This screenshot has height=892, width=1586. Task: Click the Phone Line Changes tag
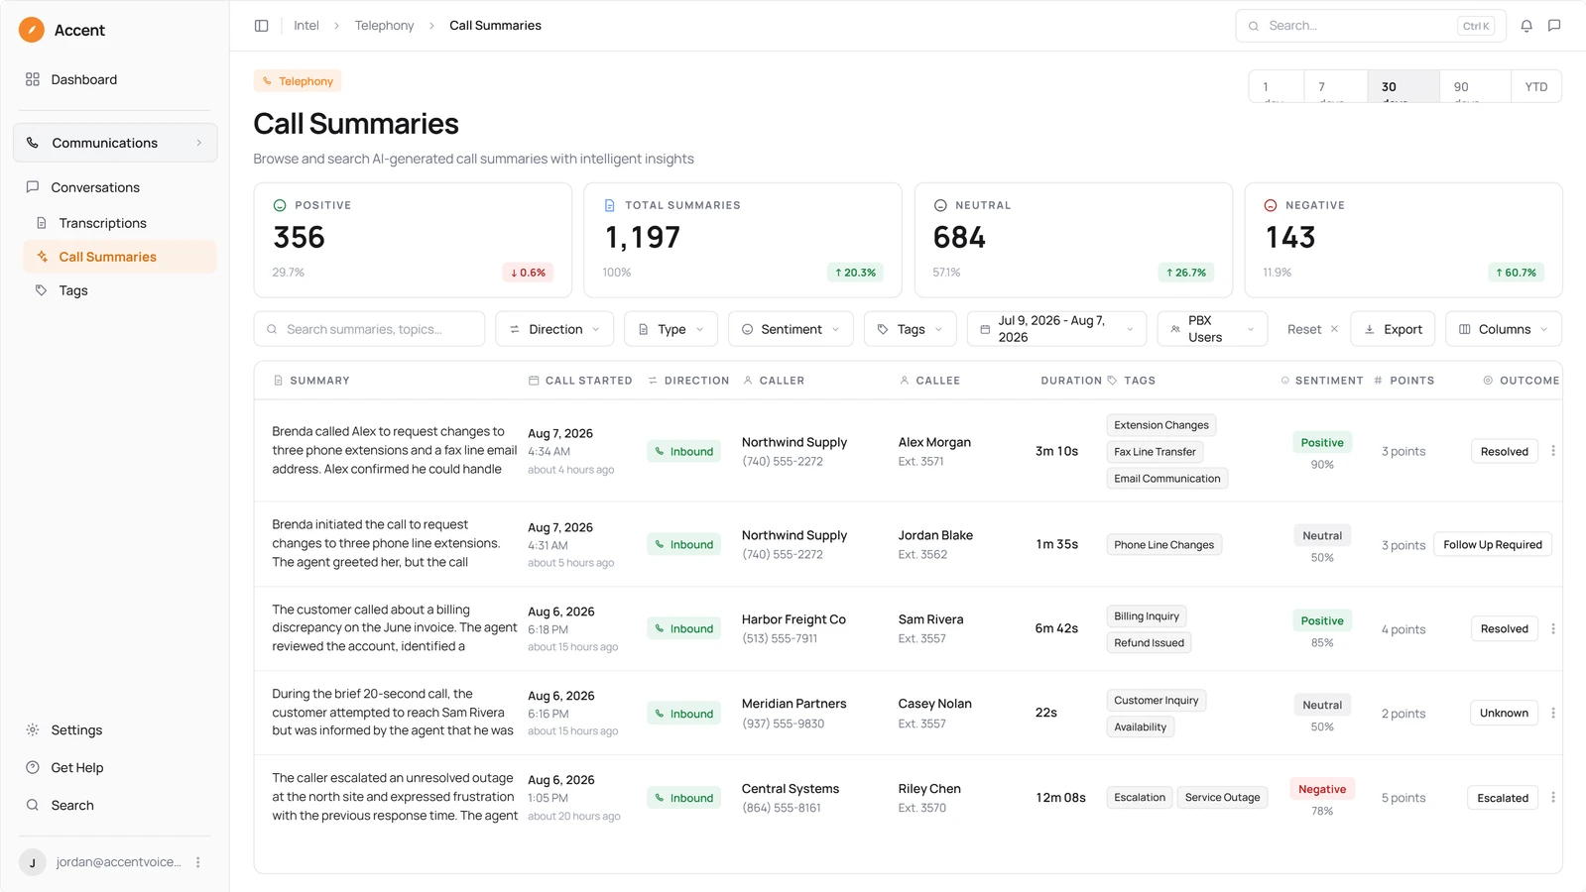coord(1163,545)
